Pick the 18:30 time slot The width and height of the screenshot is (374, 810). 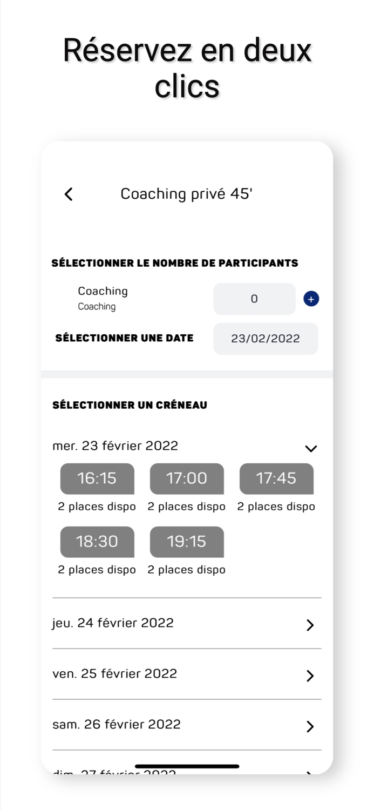click(97, 542)
